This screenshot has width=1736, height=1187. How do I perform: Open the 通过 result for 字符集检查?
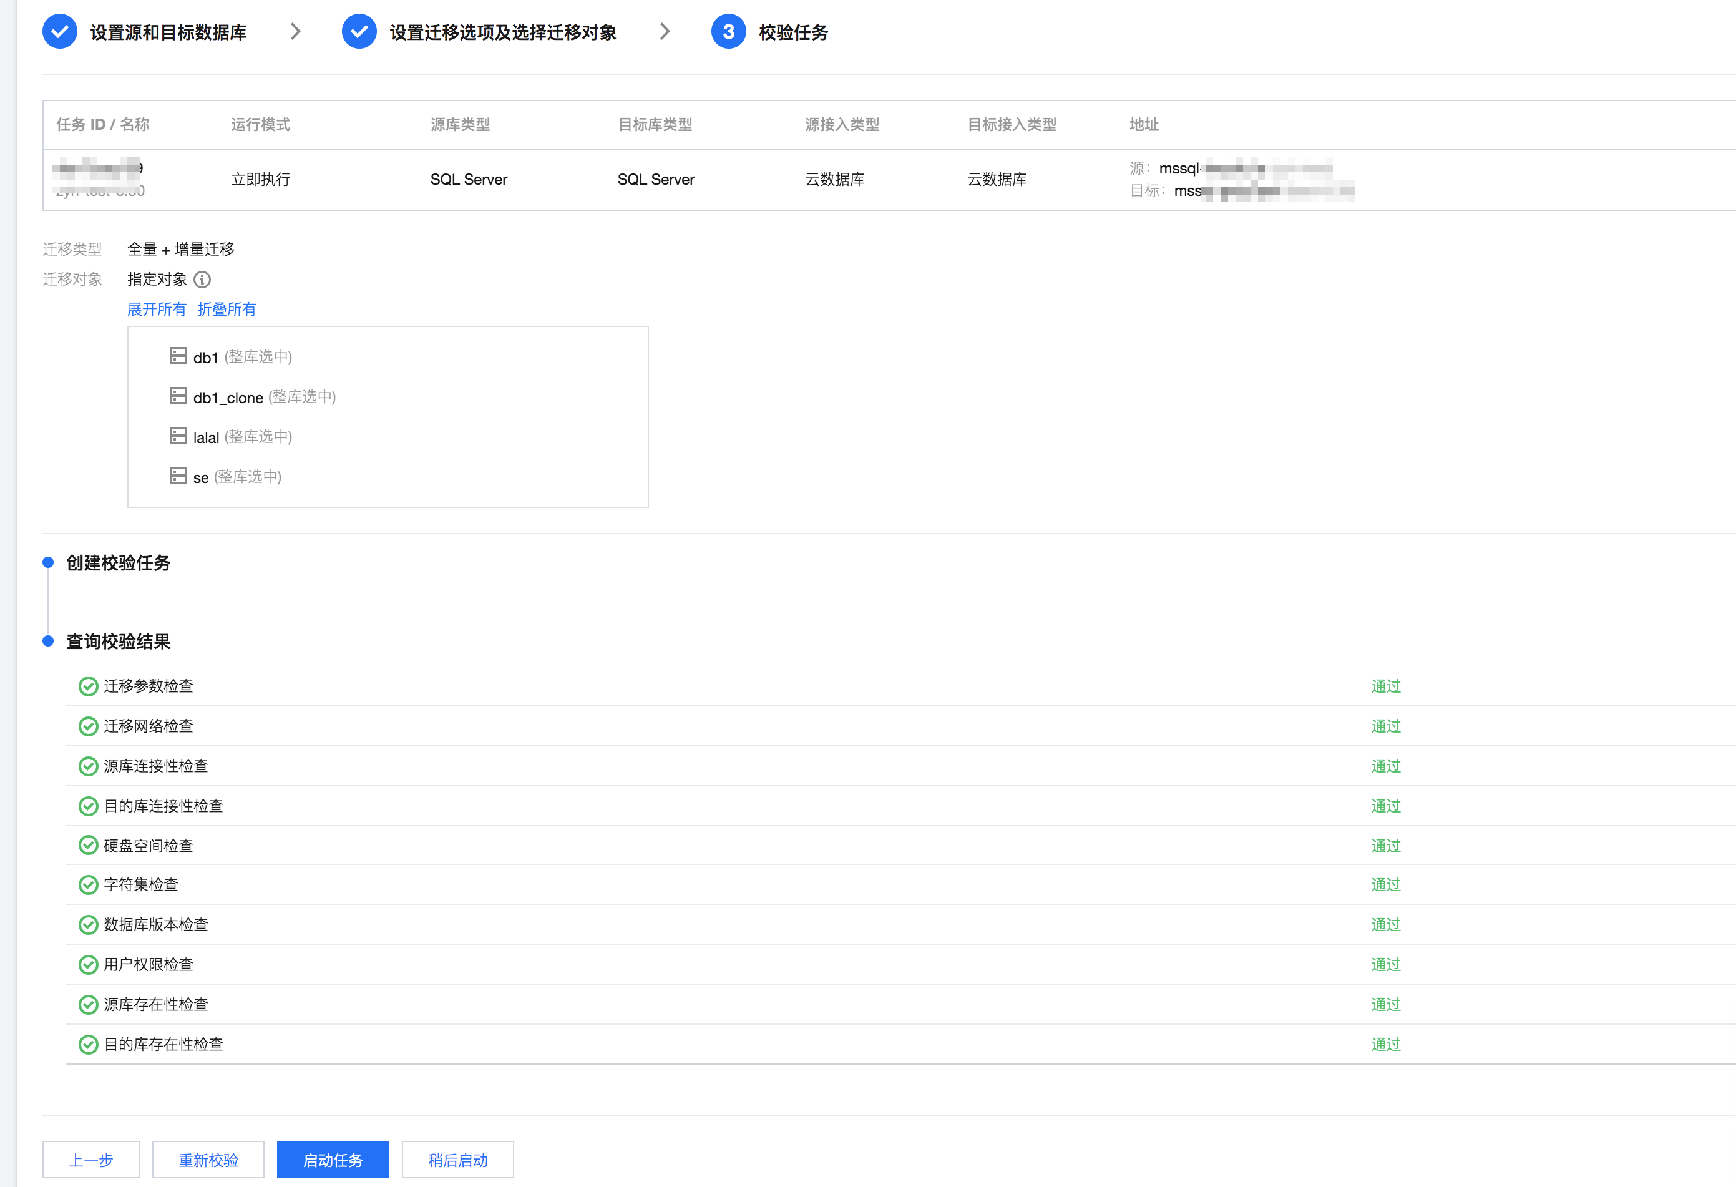point(1386,885)
